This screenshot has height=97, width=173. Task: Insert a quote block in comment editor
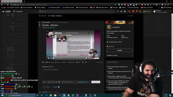point(70,82)
